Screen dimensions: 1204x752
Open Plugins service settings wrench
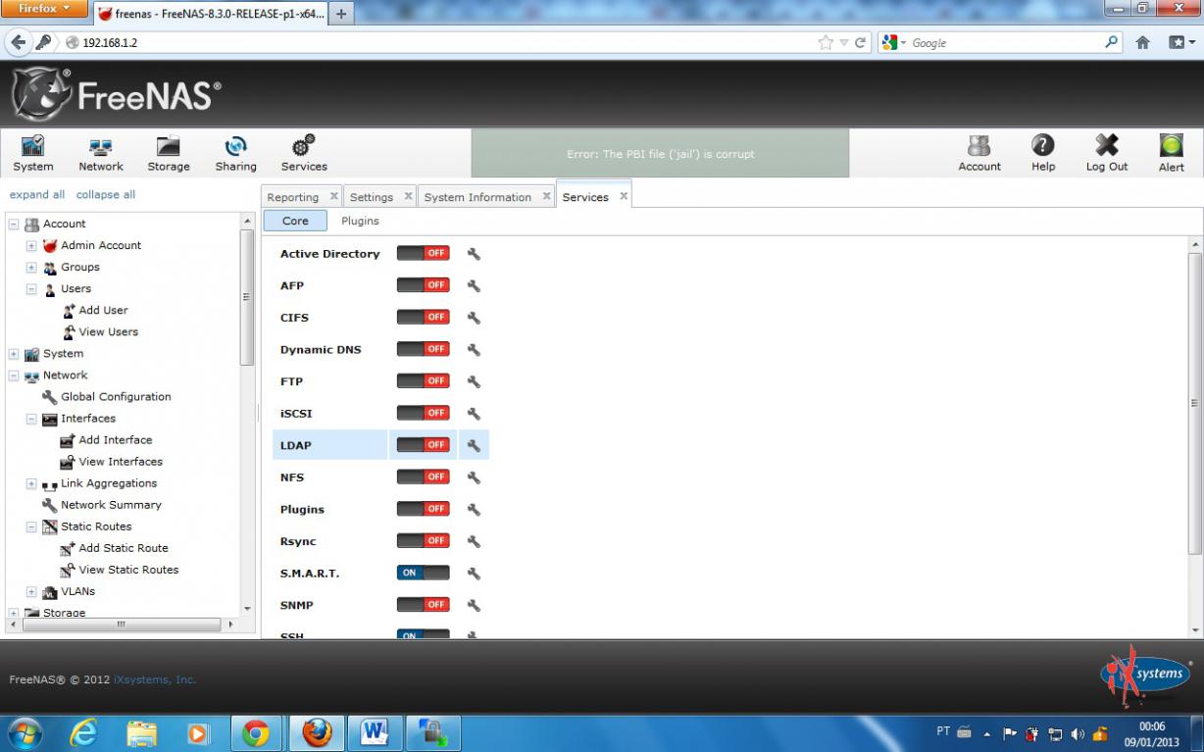(474, 510)
